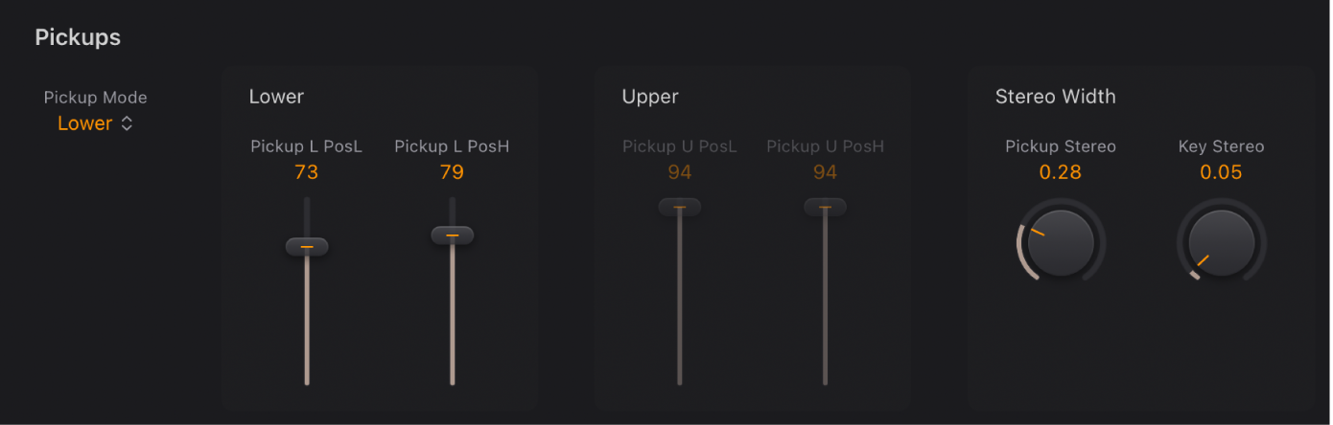Click the Pickup U PosL value 94
1333x425 pixels.
tap(680, 172)
